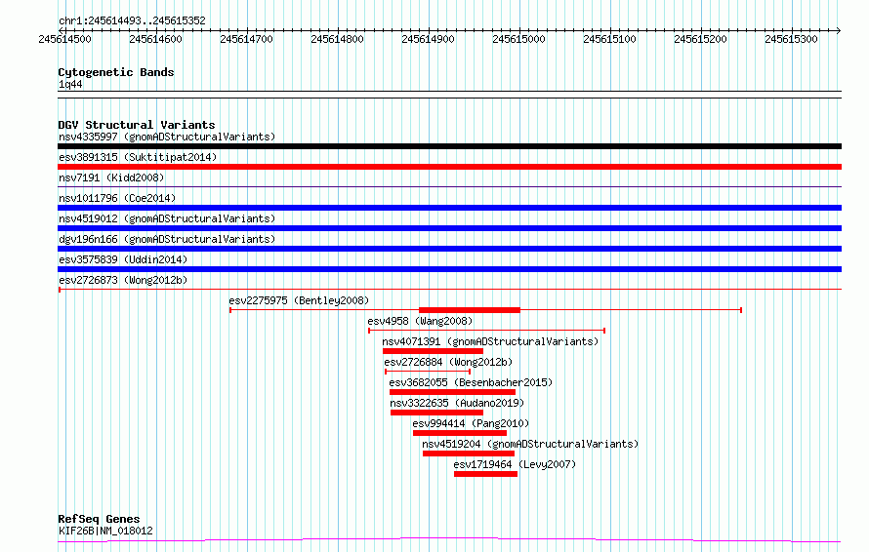Image resolution: width=869 pixels, height=552 pixels.
Task: Select the esv2275975 (Bentley2008) label
Action: (299, 300)
